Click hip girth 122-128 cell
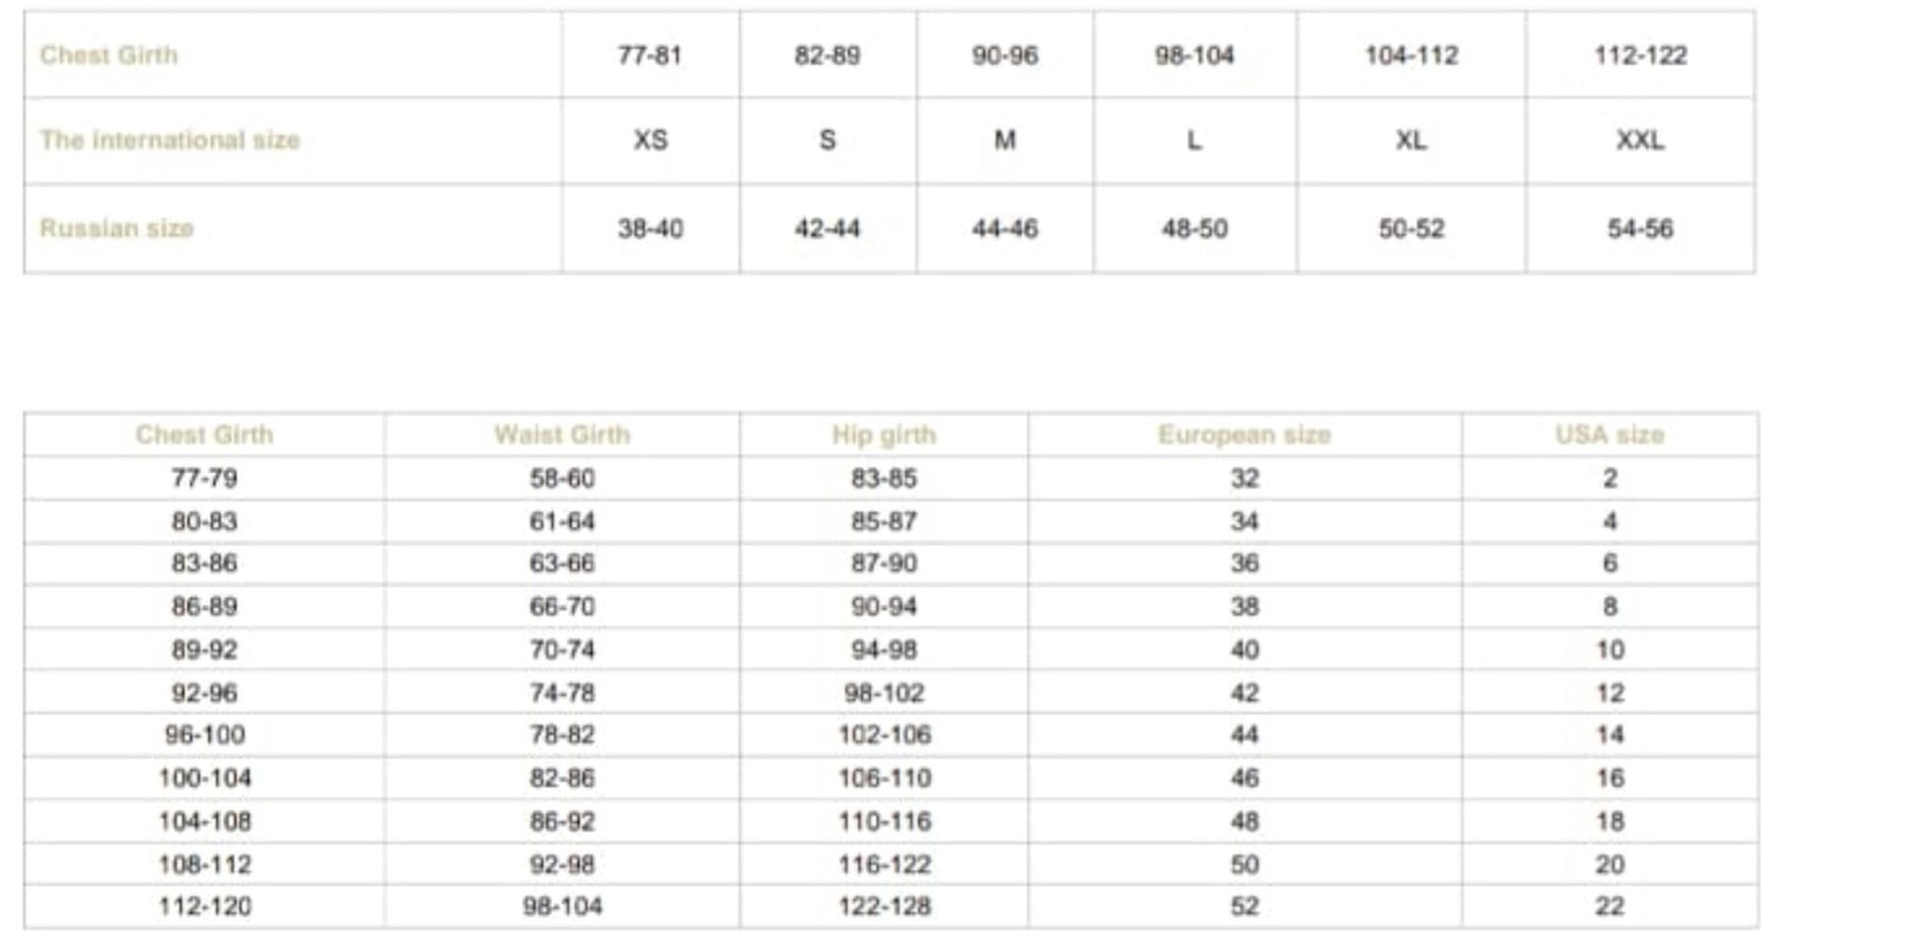The height and width of the screenshot is (932, 1919). pyautogui.click(x=884, y=906)
